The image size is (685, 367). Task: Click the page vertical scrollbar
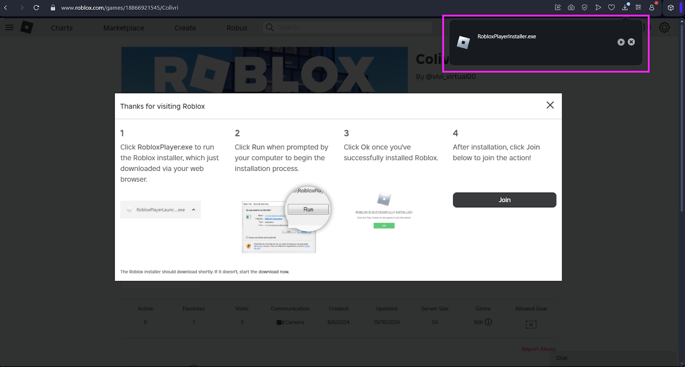(x=682, y=118)
